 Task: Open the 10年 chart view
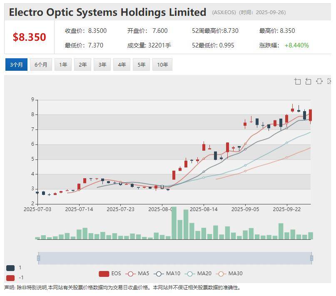(x=162, y=65)
